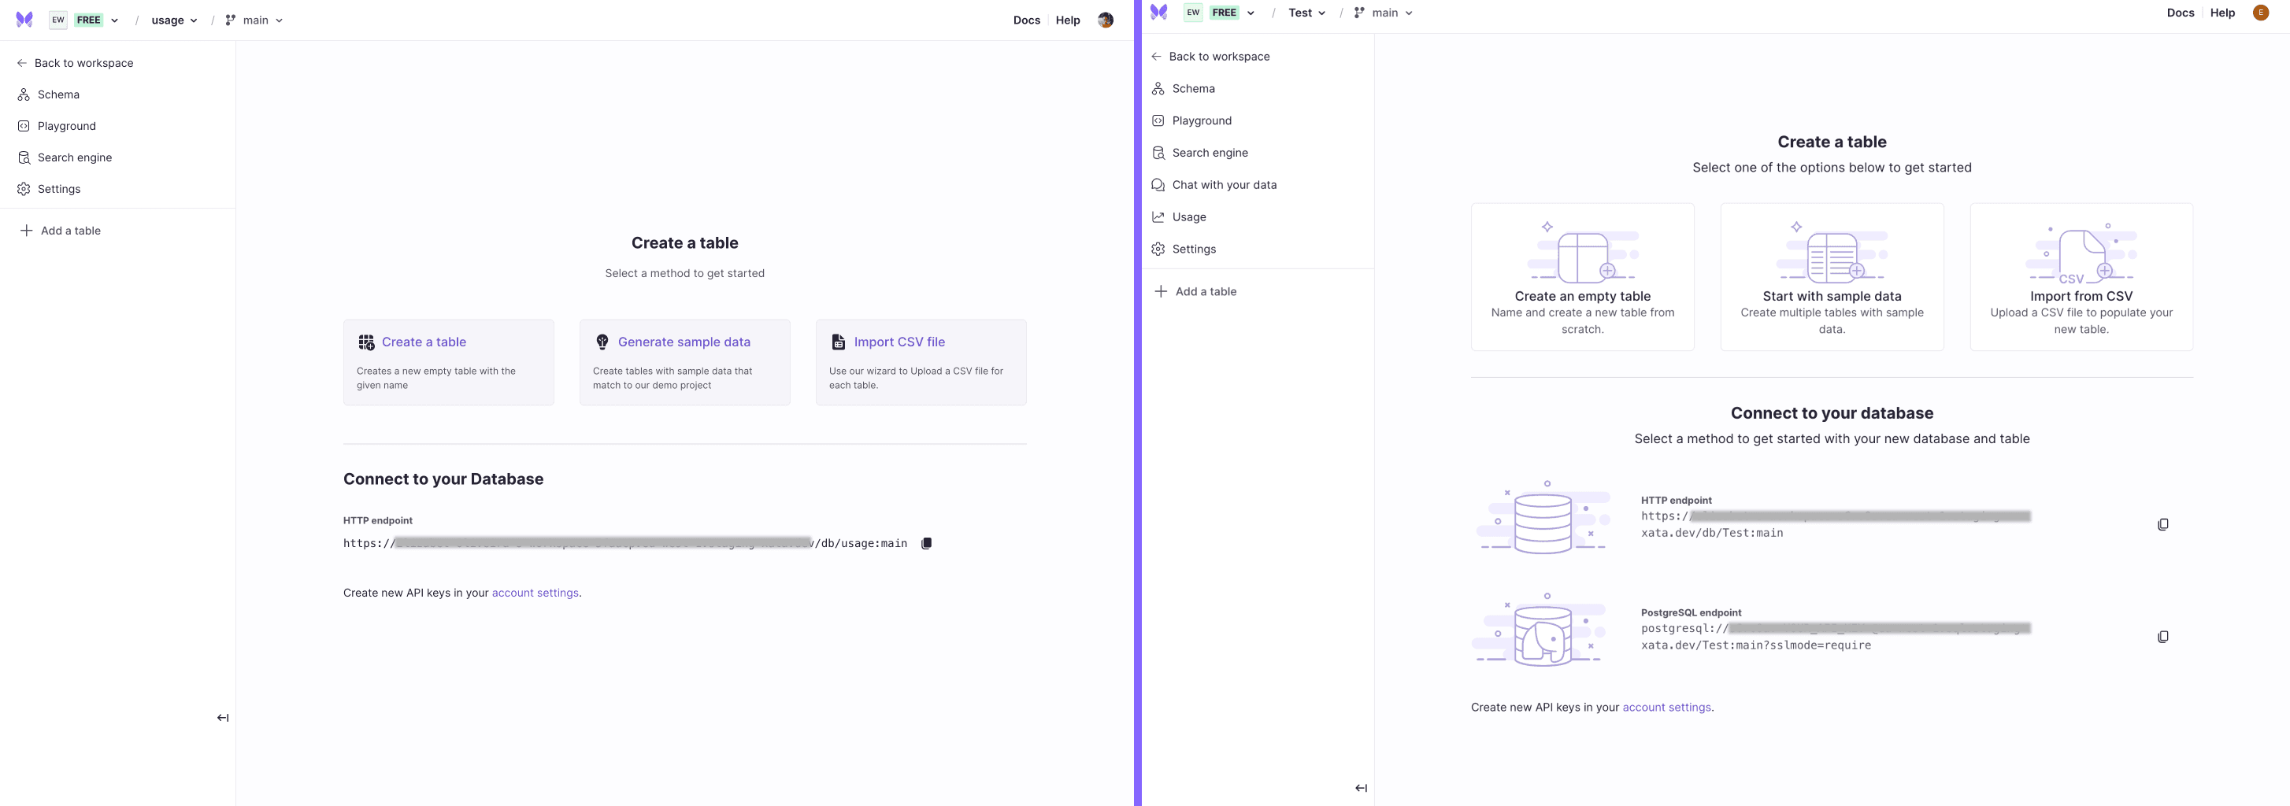Click the user avatar photo in left window
The width and height of the screenshot is (2290, 806).
[x=1105, y=20]
